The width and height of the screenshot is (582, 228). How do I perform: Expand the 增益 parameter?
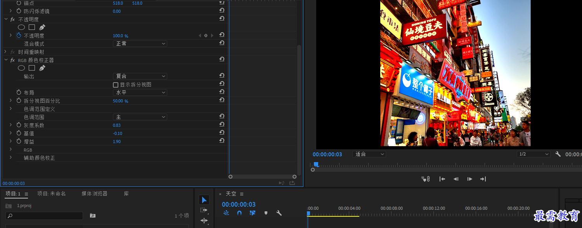click(11, 141)
